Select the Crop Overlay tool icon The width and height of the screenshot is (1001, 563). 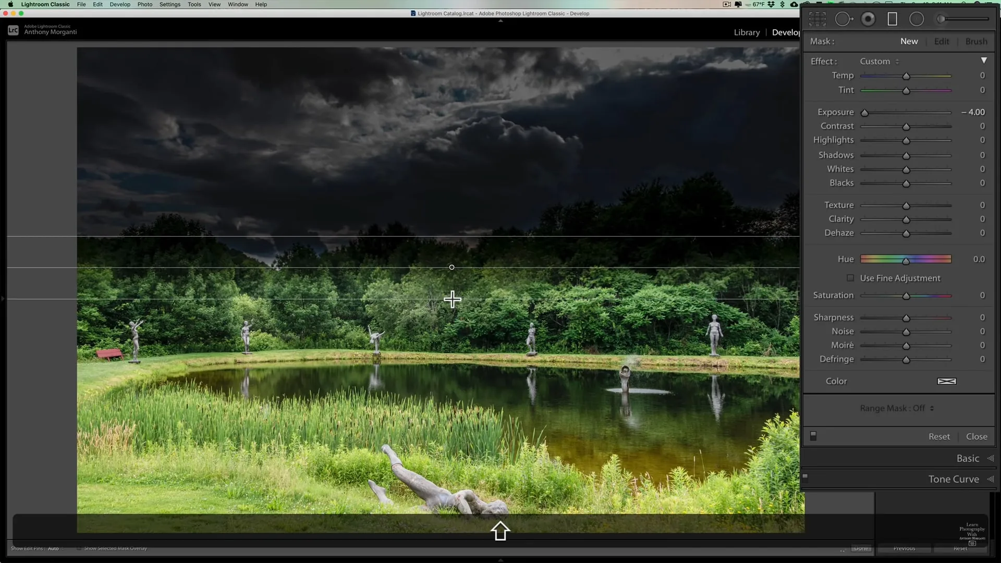tap(817, 19)
